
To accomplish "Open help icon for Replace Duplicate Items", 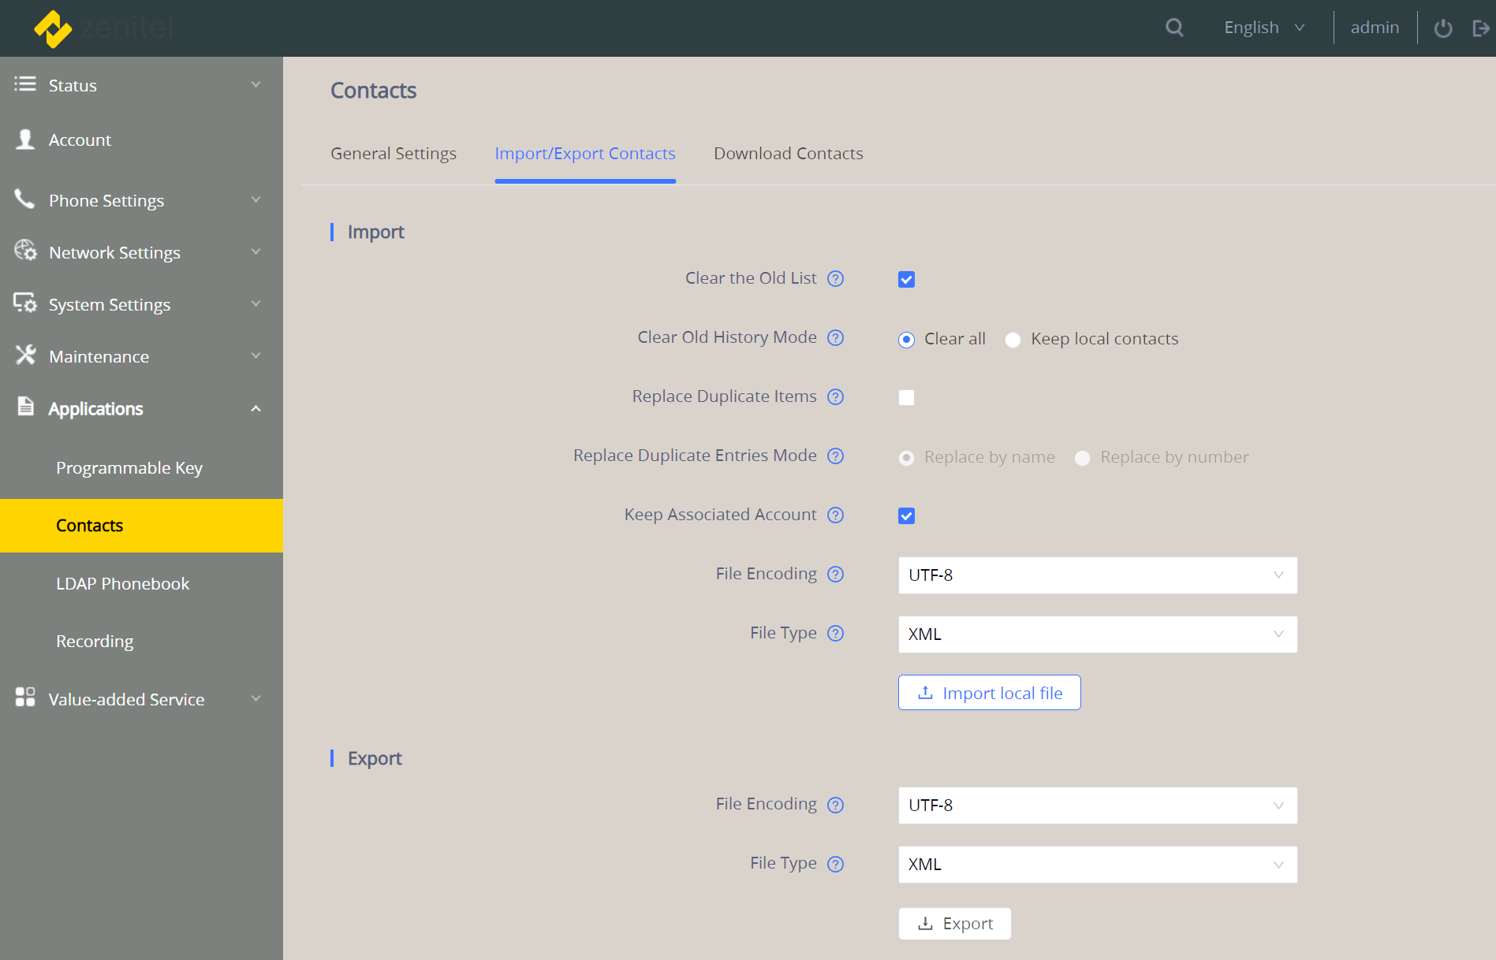I will pos(835,396).
